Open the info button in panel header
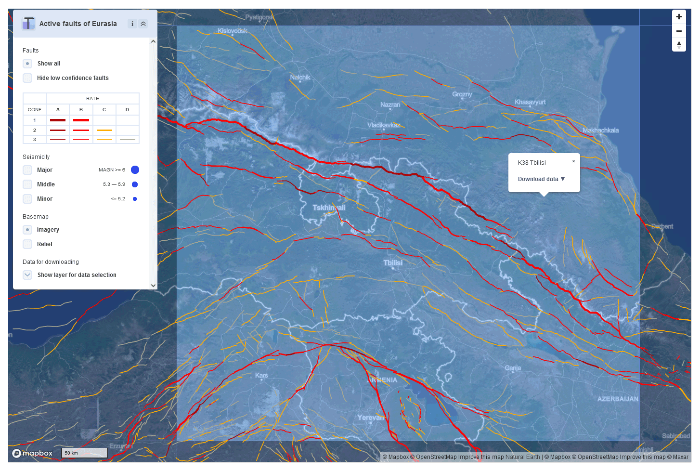 pos(132,24)
